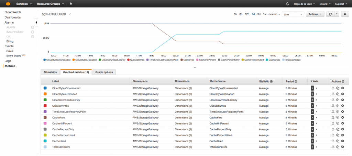352x156 pixels.
Task: Open the Ireland region selector
Action: [324, 4]
